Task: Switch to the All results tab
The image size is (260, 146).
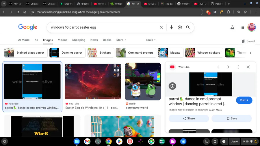Action: coord(36,40)
